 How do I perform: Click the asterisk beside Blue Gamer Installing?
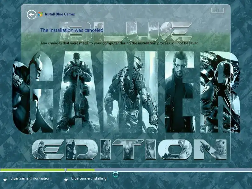coord(66,180)
